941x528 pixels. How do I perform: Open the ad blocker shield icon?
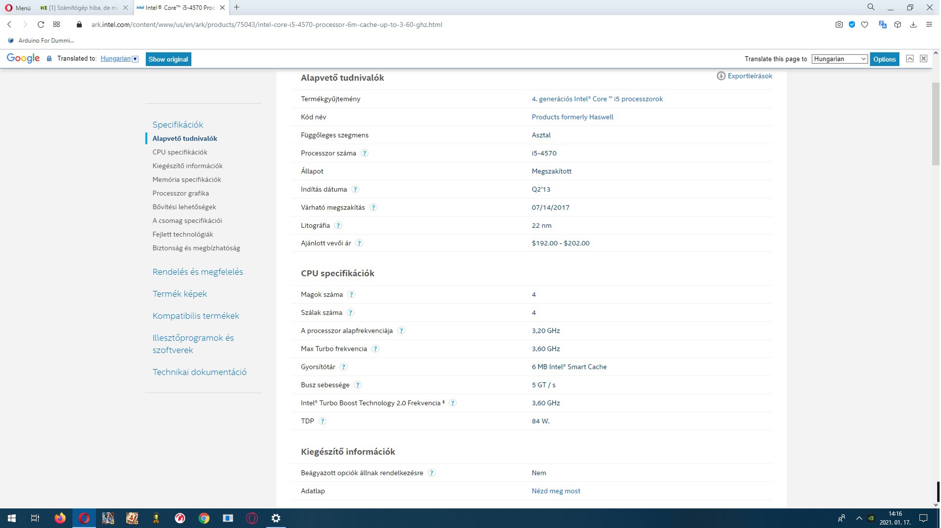(x=852, y=24)
